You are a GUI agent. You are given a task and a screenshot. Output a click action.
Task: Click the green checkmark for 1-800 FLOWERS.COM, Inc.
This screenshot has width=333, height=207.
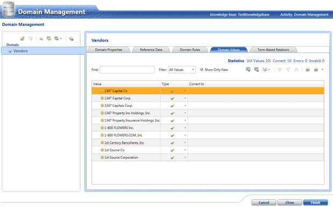[172, 136]
